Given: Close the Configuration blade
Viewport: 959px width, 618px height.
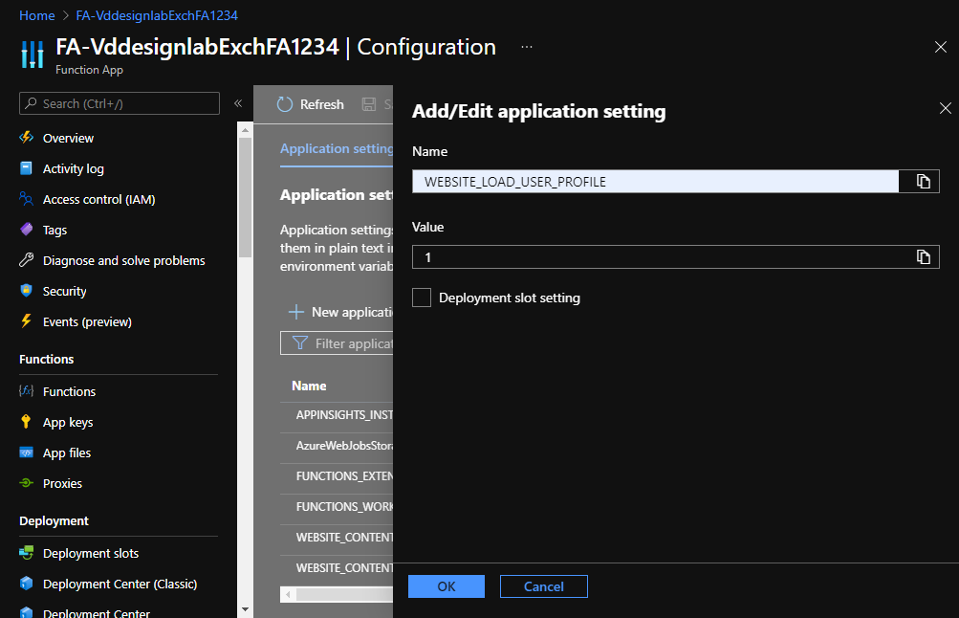Looking at the screenshot, I should pos(941,47).
